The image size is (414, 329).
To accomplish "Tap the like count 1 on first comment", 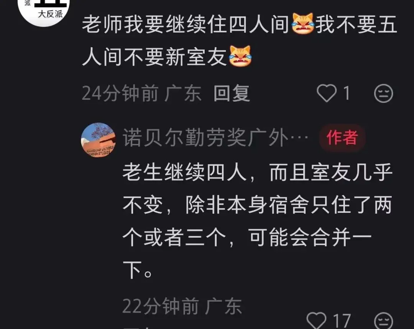I will click(x=347, y=93).
